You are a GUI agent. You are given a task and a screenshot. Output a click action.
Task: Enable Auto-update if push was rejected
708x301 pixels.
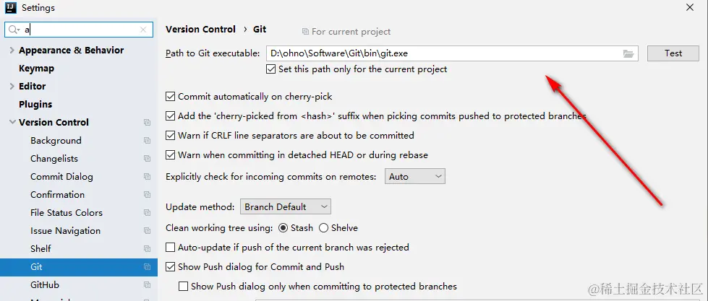171,247
